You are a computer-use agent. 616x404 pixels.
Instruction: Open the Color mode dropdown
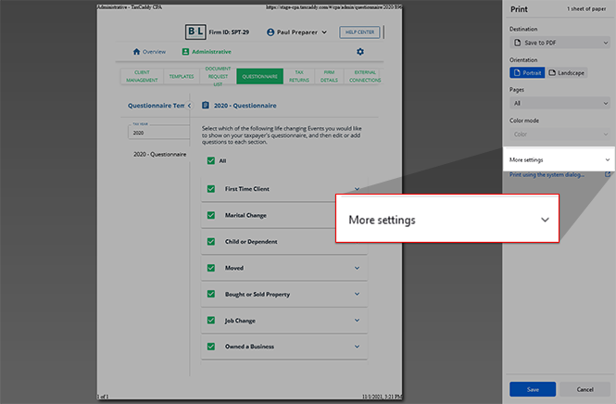click(x=559, y=134)
